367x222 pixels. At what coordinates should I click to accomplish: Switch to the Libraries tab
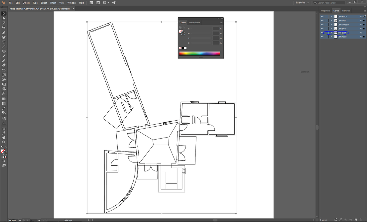(x=346, y=11)
